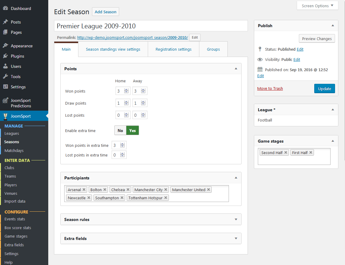Click the Visibility eye icon
This screenshot has width=345, height=265.
coord(260,59)
